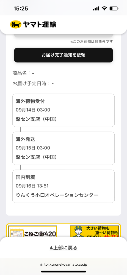The width and height of the screenshot is (127, 275).
Task: Tap the お届け予定日時 label row
Action: 33,83
